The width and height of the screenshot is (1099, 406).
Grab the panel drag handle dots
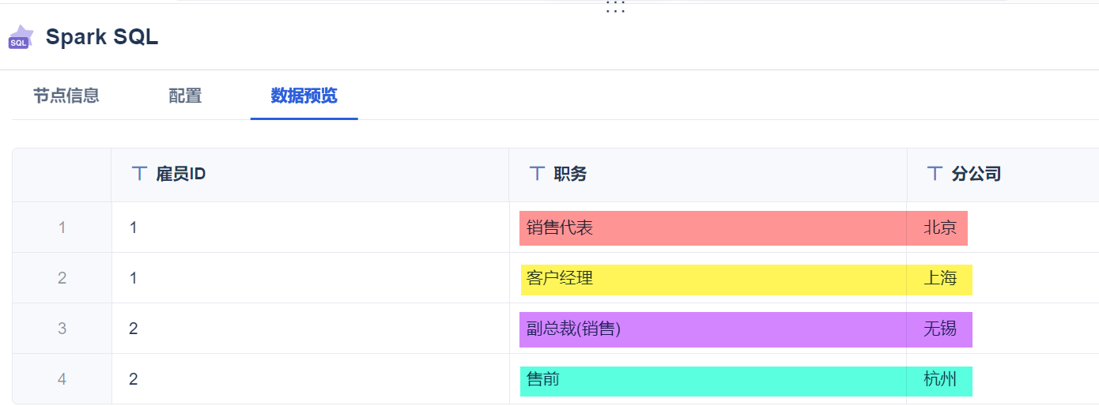tap(615, 7)
